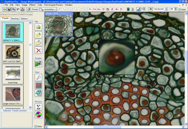The image size is (188, 129).
Task: Click horizontal scrollbar left arrow
Action: 46,127
